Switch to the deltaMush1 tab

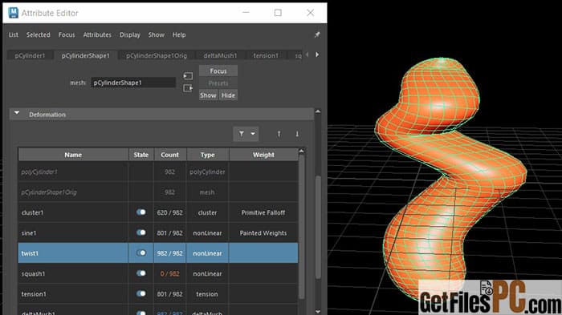(220, 55)
